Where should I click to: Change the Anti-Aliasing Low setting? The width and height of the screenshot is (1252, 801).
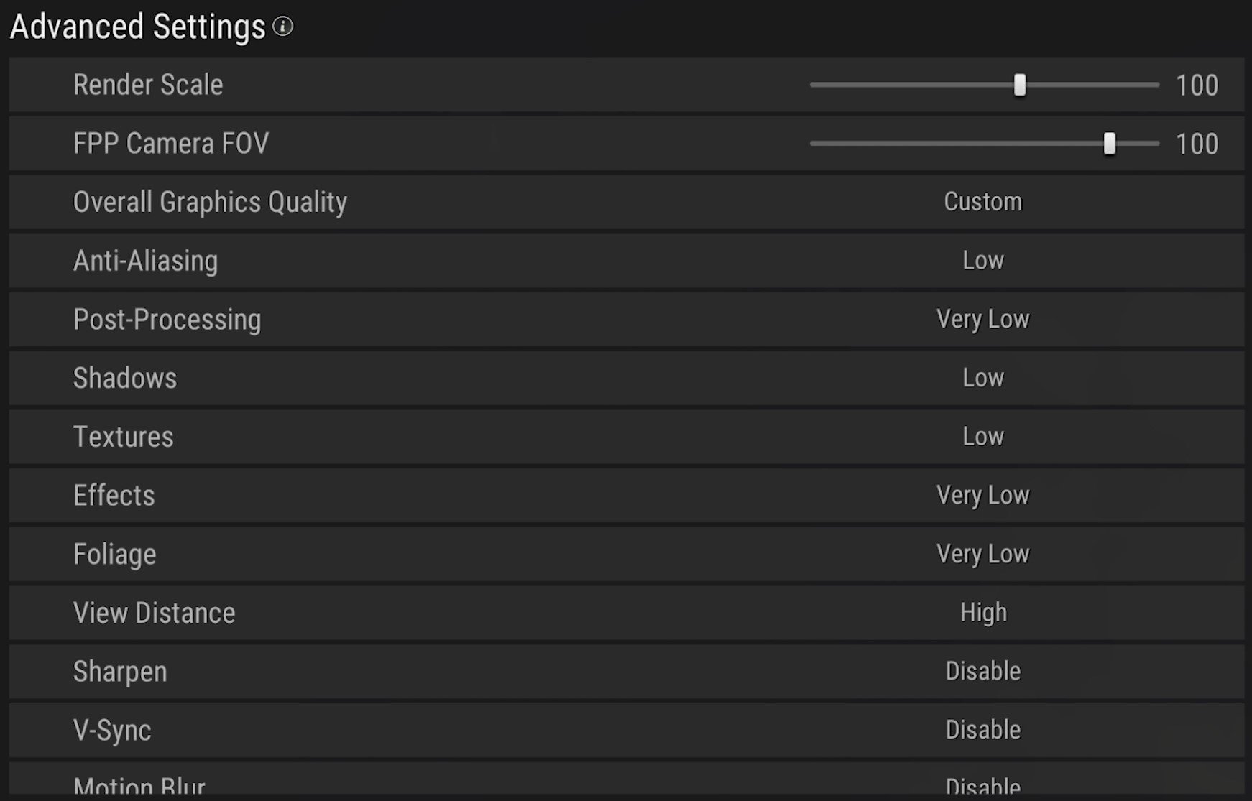click(x=982, y=261)
